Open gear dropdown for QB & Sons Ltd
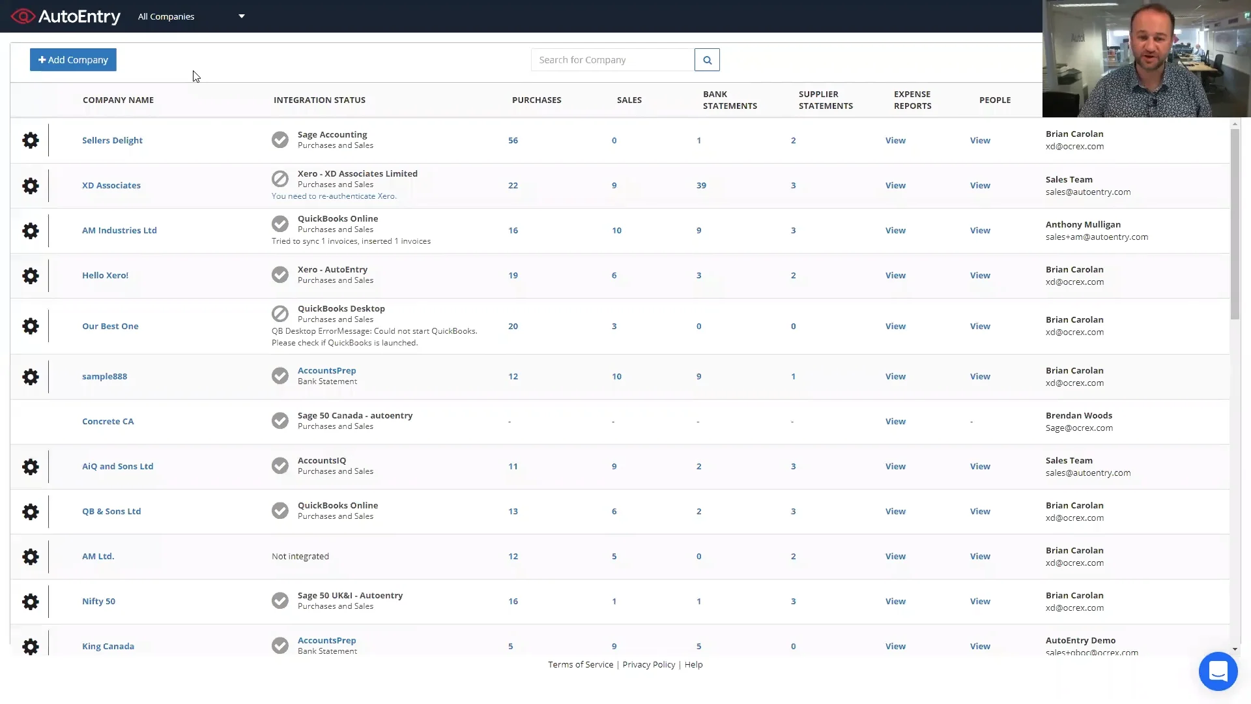 pyautogui.click(x=31, y=512)
